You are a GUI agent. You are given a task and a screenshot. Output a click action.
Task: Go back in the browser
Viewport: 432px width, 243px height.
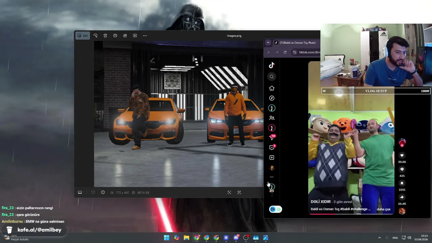(269, 52)
